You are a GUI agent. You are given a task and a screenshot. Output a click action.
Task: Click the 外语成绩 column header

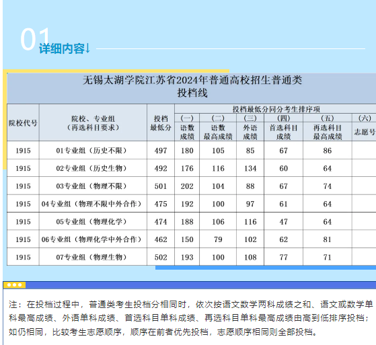250,132
